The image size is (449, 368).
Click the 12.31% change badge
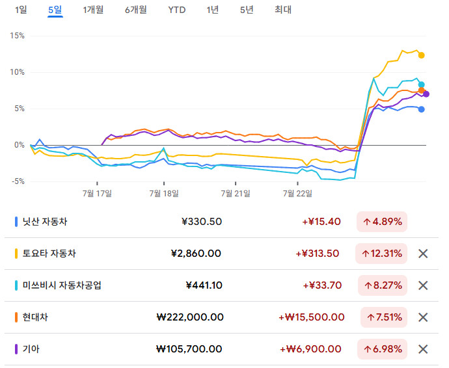pyautogui.click(x=383, y=254)
